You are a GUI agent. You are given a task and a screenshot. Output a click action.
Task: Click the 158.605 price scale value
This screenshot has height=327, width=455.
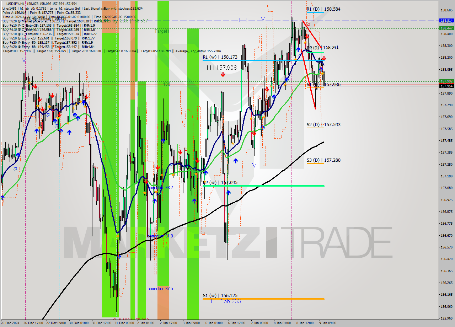[x=447, y=10]
